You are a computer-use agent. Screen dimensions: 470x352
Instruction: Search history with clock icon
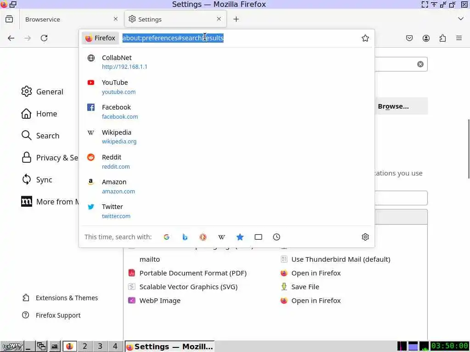[276, 237]
